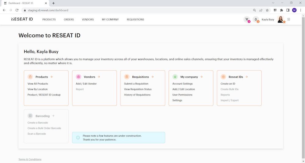Click Settings under My company
This screenshot has width=305, height=163.
[x=177, y=100]
